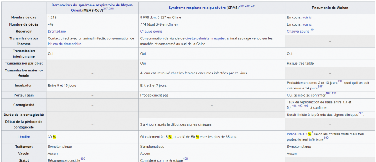Open the Dromadaire link in the Réservoir row
This screenshot has height=162, width=376.
(x=57, y=31)
